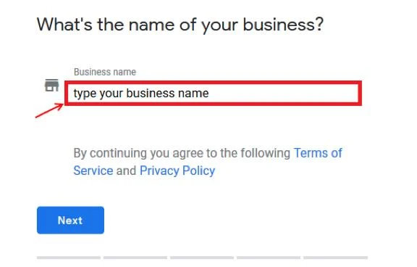Click the red highlight border of field

[x=213, y=83]
